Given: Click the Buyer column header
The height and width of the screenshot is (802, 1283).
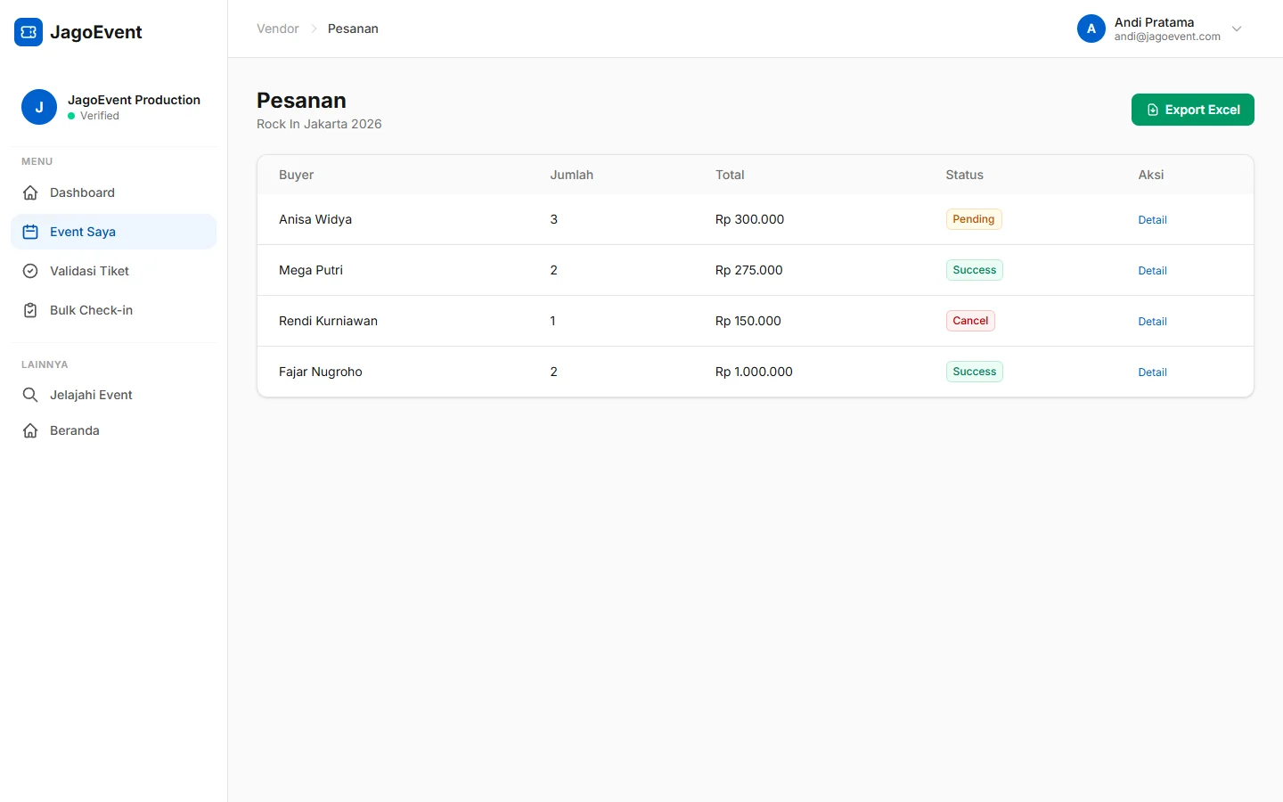Looking at the screenshot, I should click(x=297, y=175).
